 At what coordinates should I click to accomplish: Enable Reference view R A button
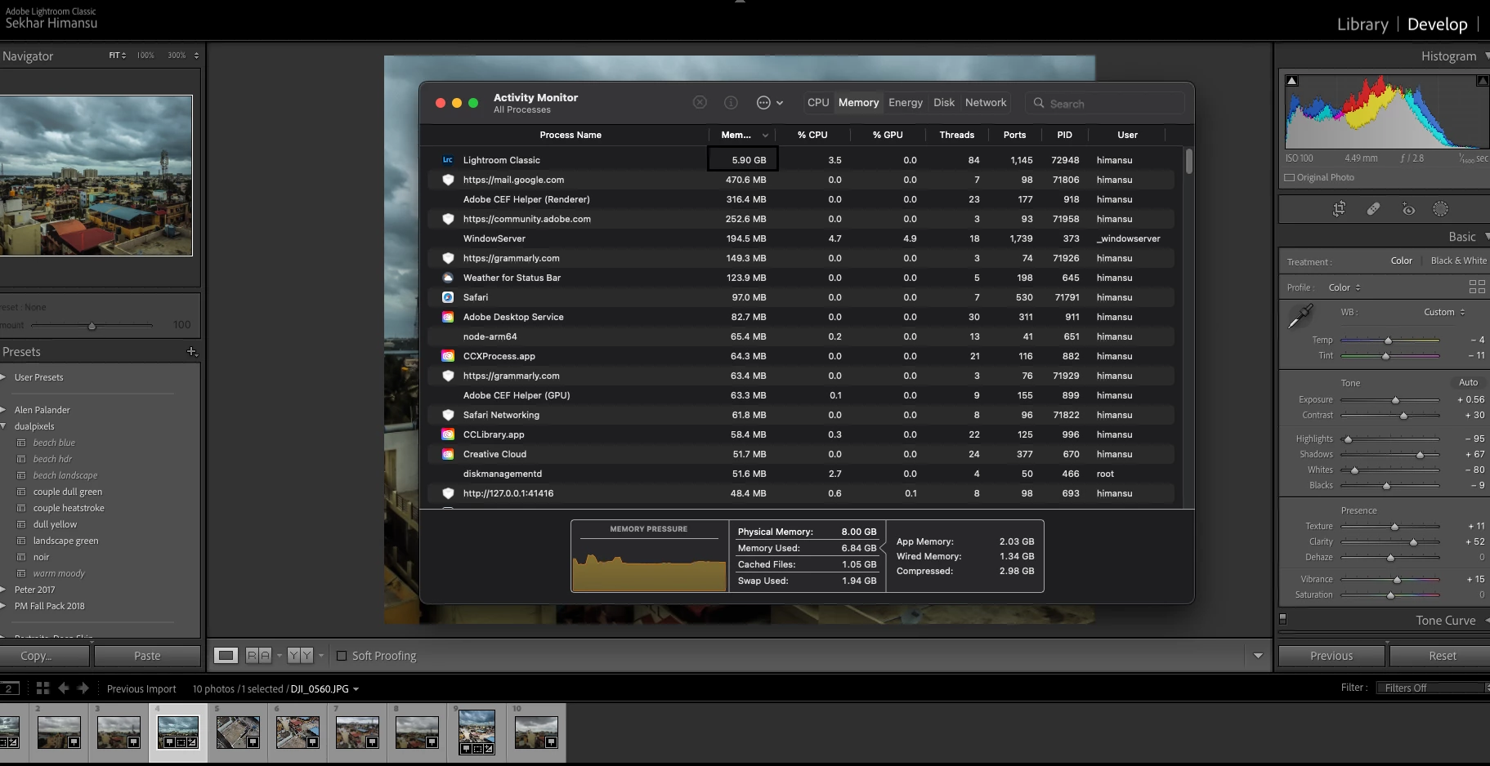[258, 655]
